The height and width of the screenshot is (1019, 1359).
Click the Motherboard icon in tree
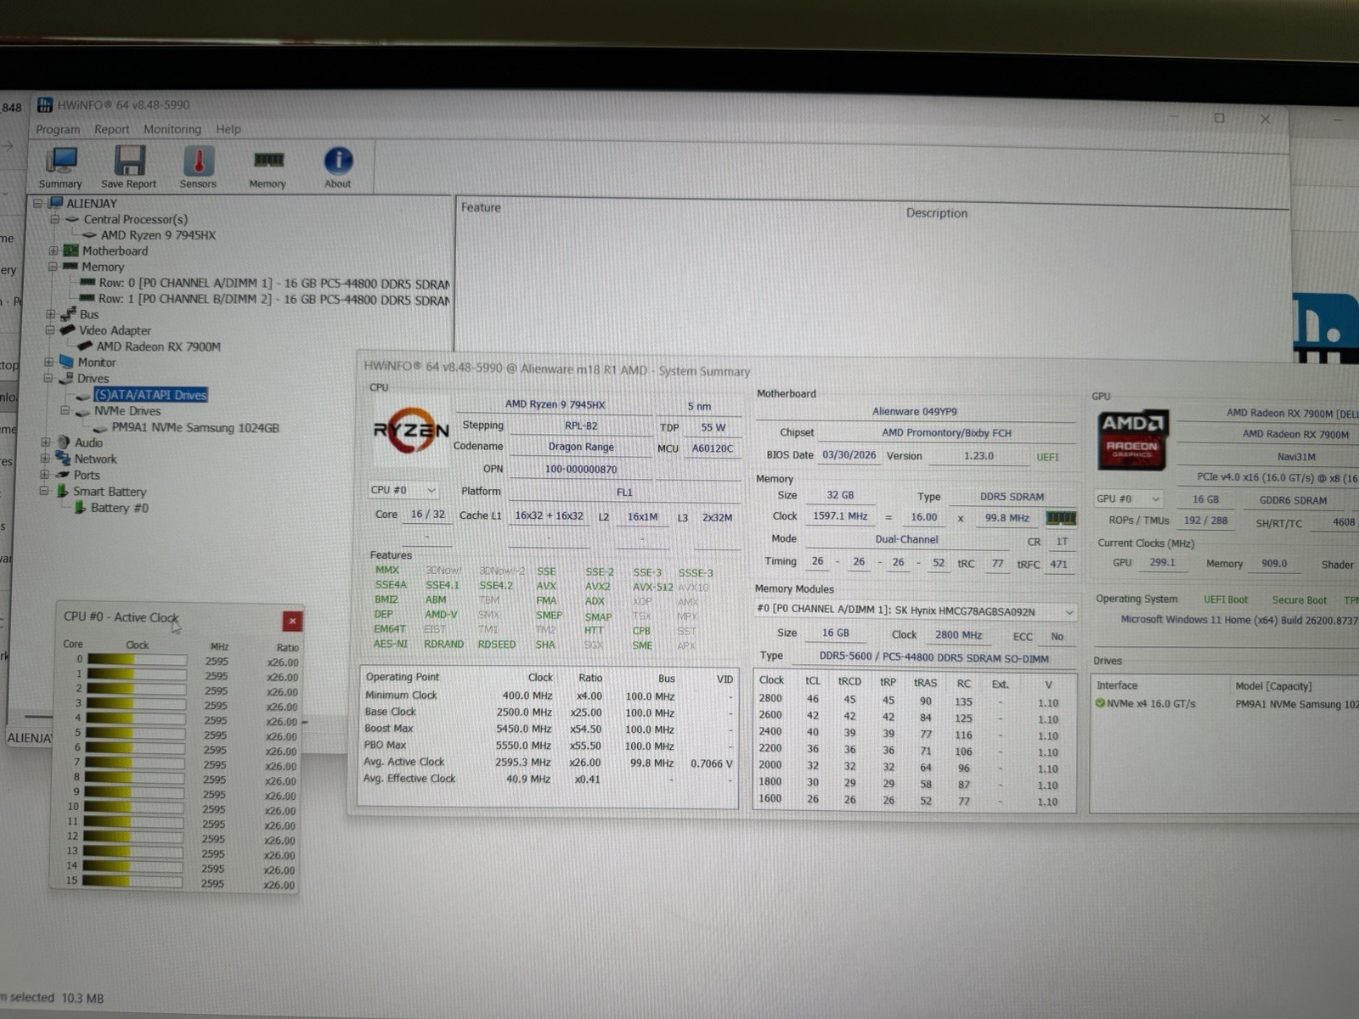tap(71, 251)
